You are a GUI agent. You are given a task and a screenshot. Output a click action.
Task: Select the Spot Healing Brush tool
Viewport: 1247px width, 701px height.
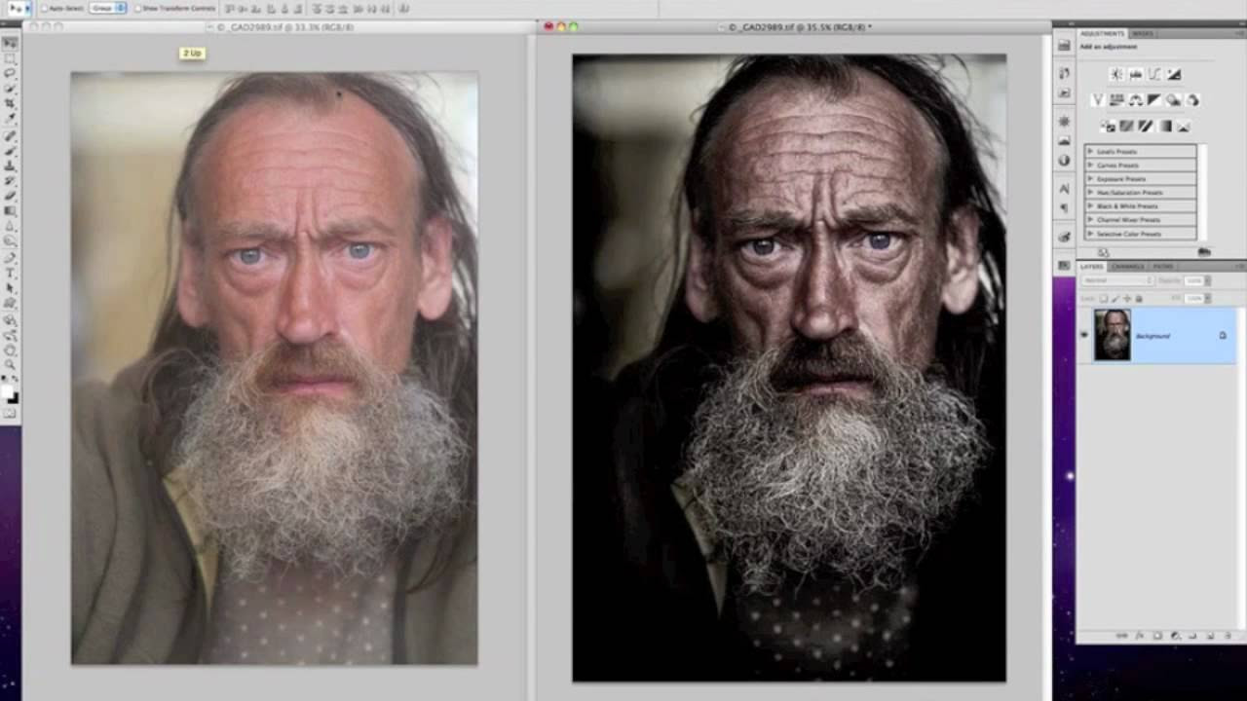[10, 135]
